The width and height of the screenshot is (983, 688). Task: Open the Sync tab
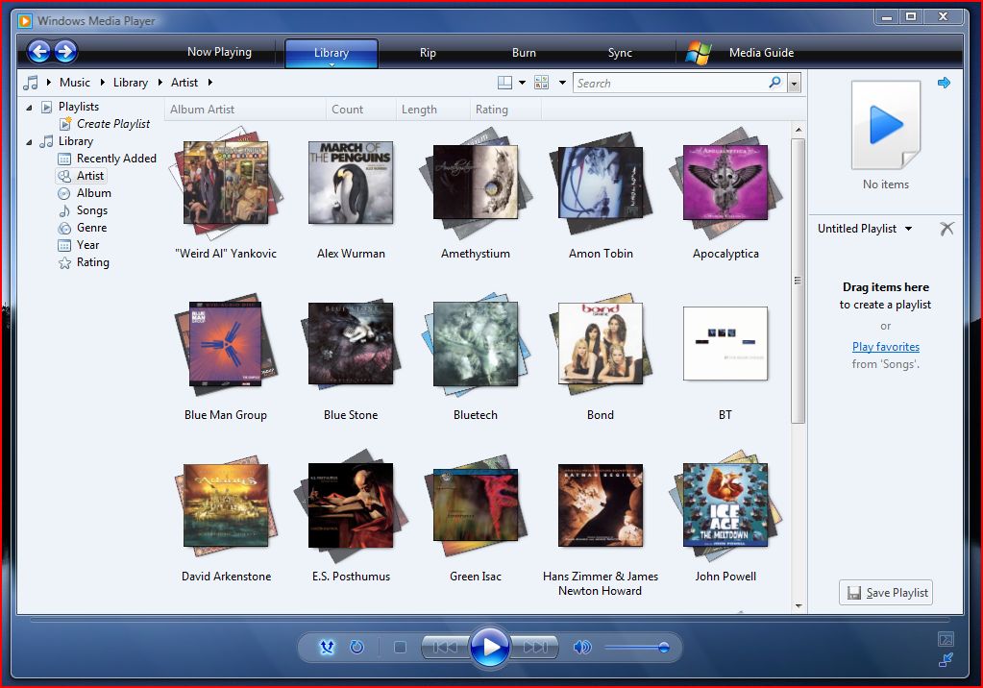coord(620,53)
